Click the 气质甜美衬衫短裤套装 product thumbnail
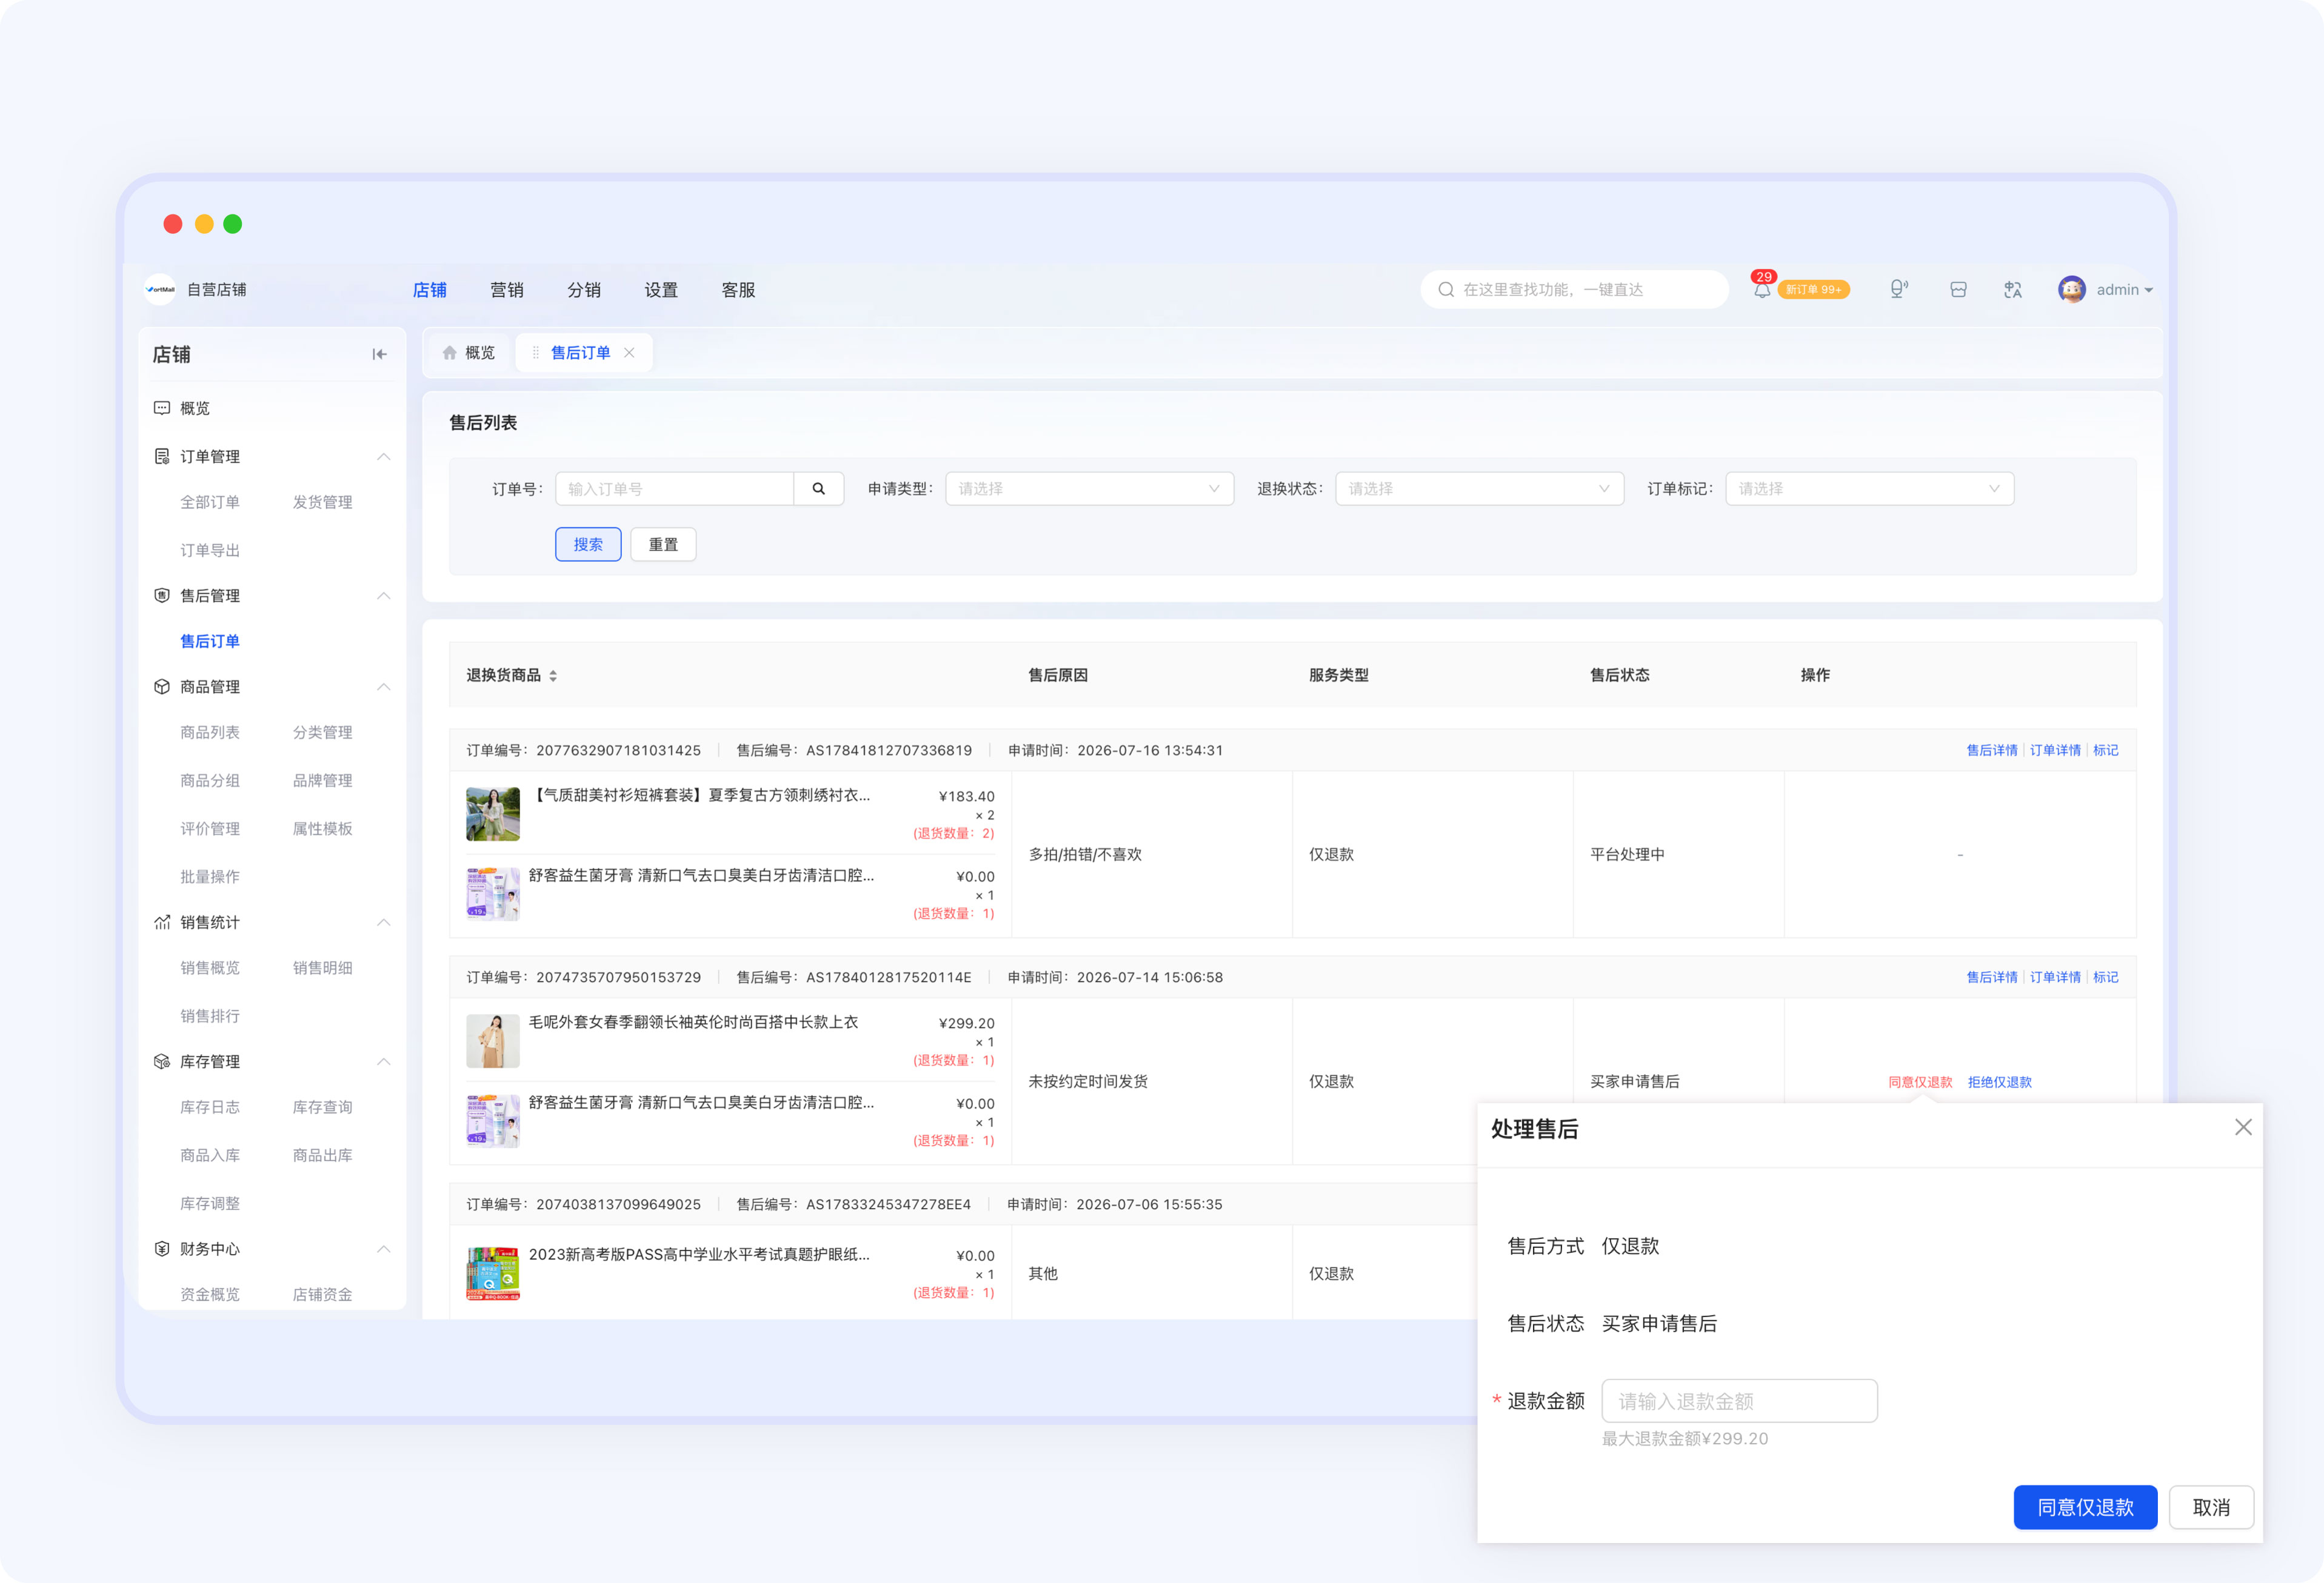The width and height of the screenshot is (2324, 1583). [x=493, y=814]
